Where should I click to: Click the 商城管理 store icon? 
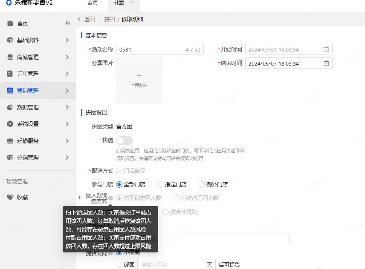[10, 57]
